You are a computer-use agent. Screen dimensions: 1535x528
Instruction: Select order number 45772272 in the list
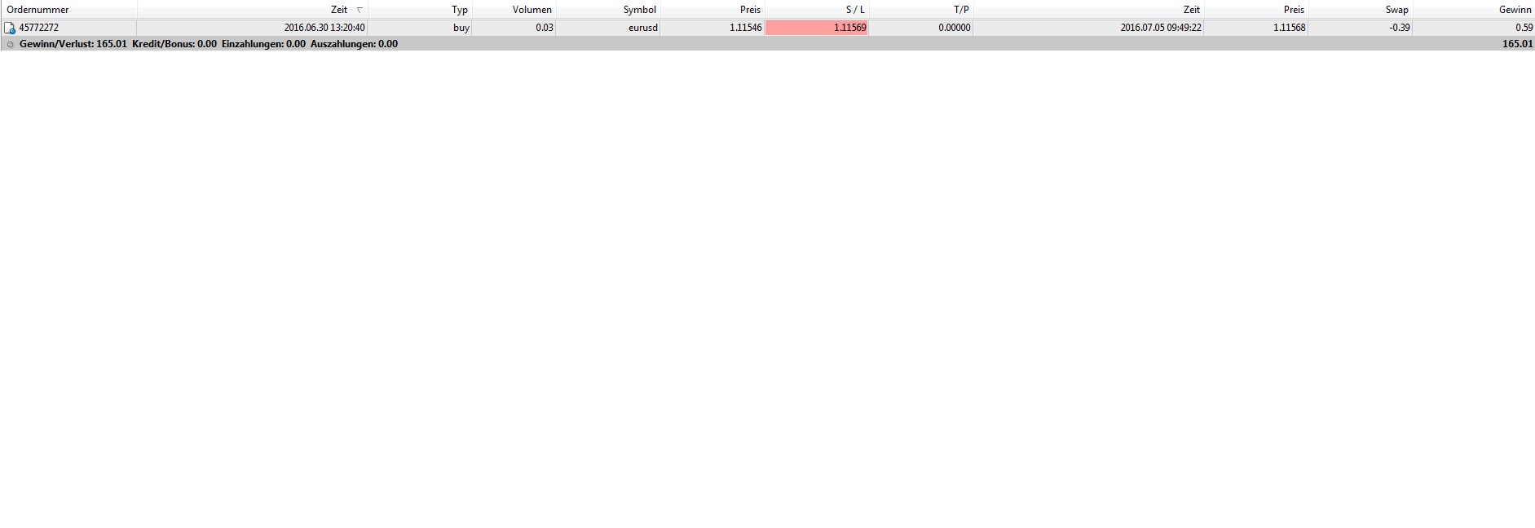point(39,28)
